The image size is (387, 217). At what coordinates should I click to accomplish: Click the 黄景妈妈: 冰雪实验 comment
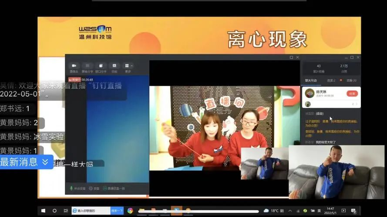(x=32, y=137)
